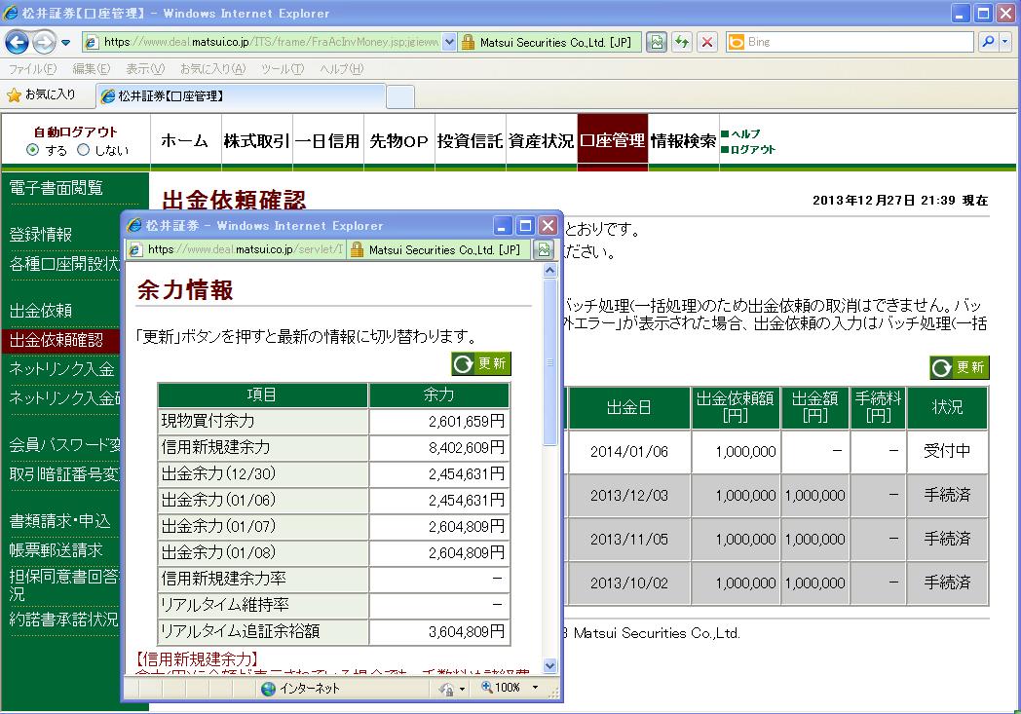Click the ヘルプ link in header
The image size is (1021, 714).
745,133
